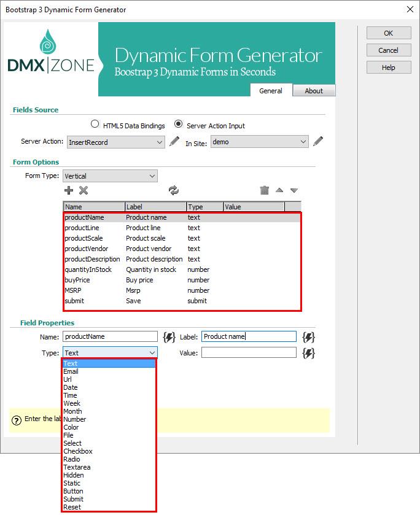The width and height of the screenshot is (420, 515).
Task: Collapse the Type dropdown list
Action: (x=110, y=353)
